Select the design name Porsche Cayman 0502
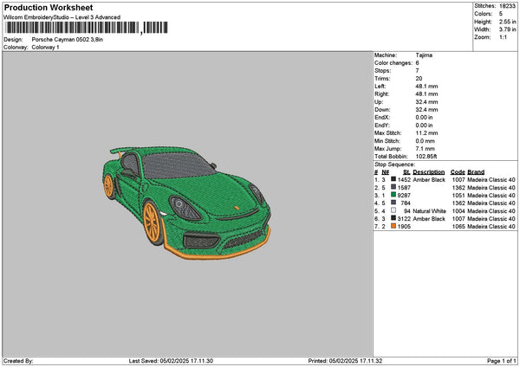520x367 pixels. pos(61,40)
